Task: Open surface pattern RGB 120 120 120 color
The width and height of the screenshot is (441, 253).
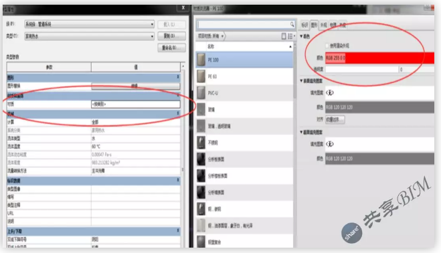Action: pos(379,107)
